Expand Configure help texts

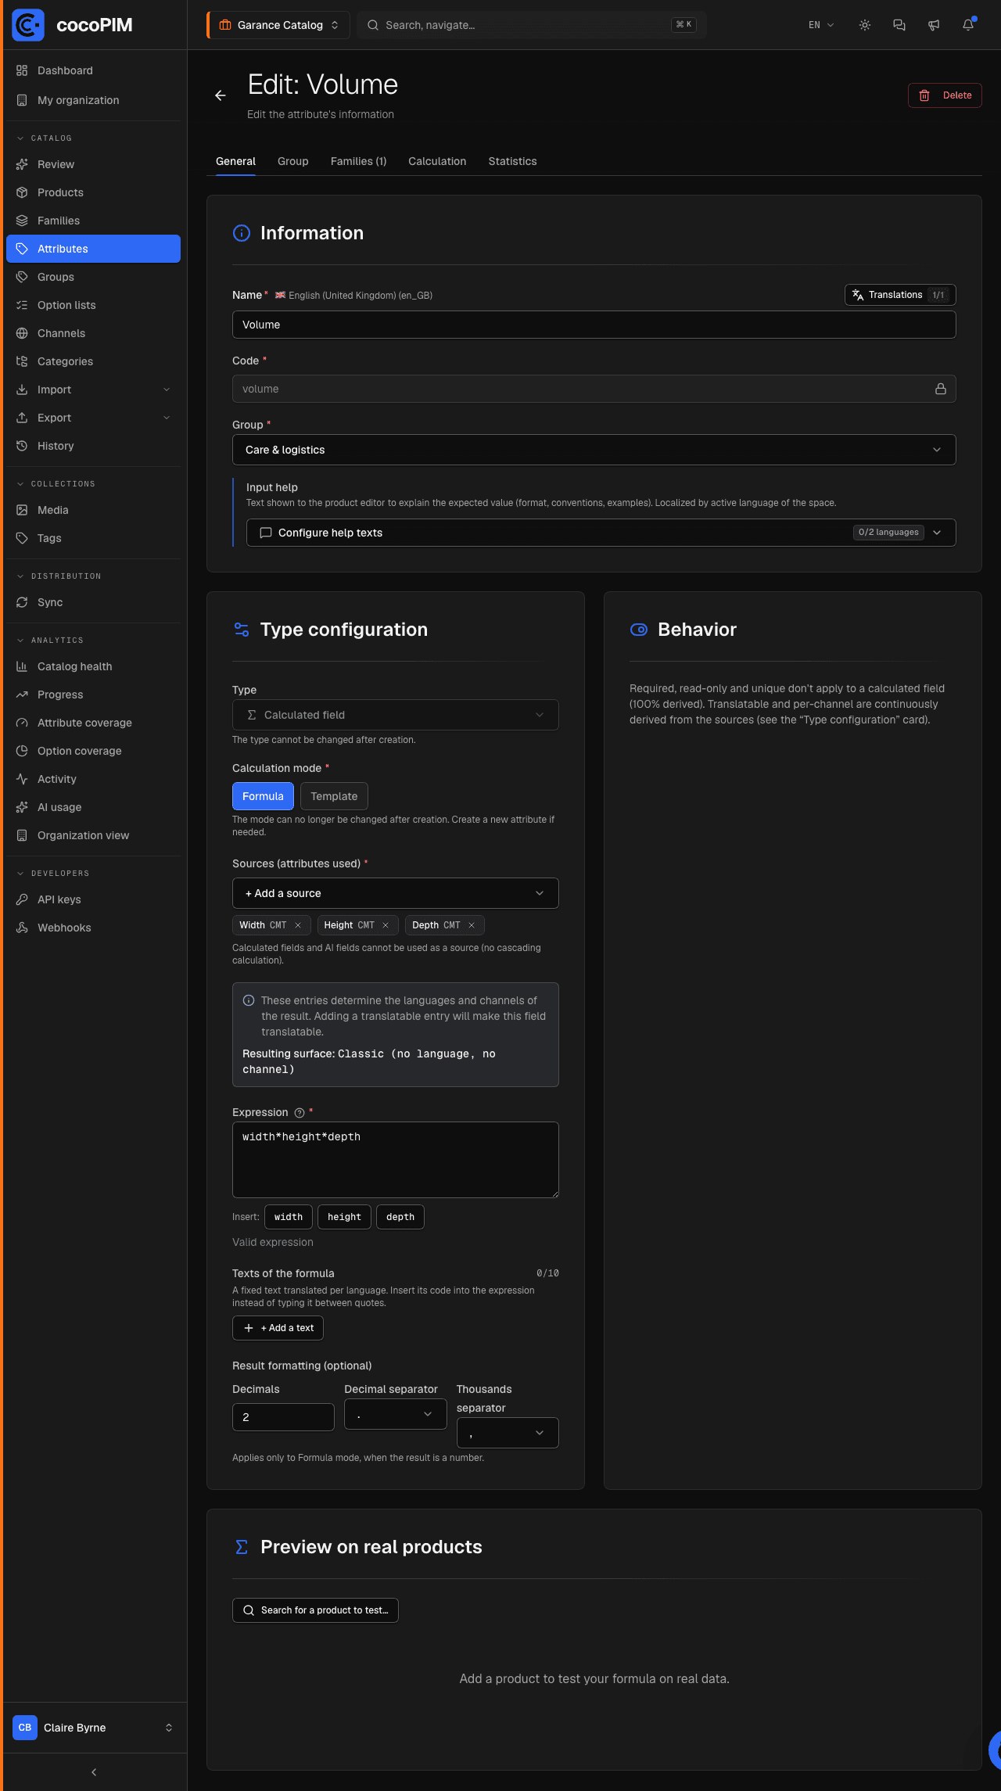(x=601, y=533)
